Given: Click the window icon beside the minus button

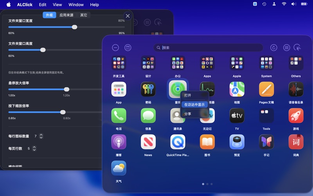Looking at the screenshot, I should (128, 47).
